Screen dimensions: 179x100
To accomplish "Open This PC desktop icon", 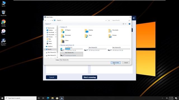I will pos(3,4).
